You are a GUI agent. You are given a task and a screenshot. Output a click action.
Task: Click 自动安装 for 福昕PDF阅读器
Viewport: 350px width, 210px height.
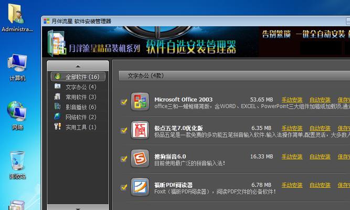coord(320,185)
